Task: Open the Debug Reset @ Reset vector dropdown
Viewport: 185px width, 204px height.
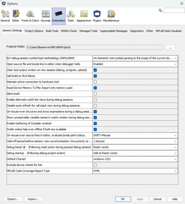Action: 135,147
